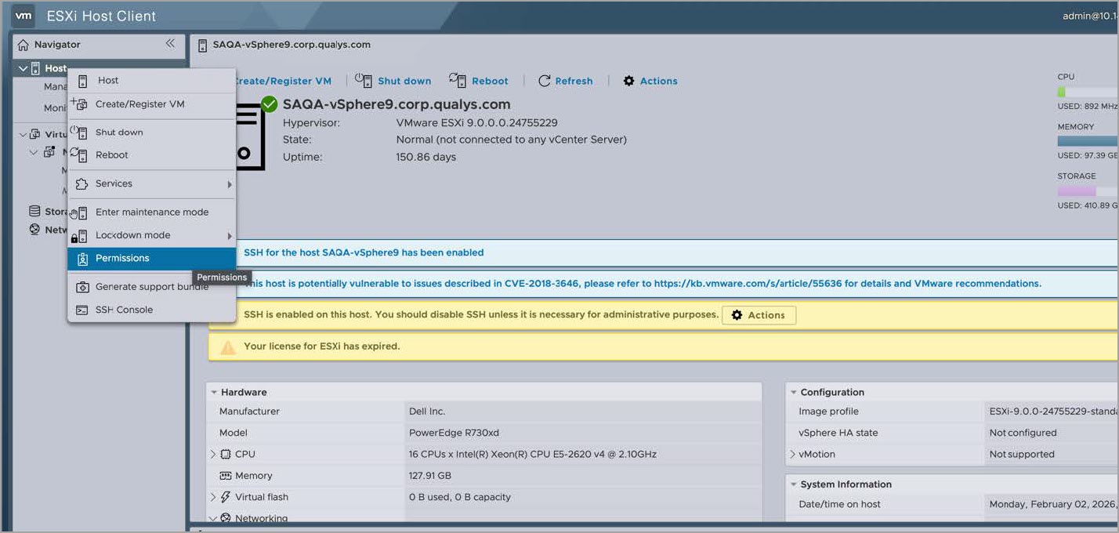Click the CPU usage bar
This screenshot has height=533, width=1119.
(1088, 92)
